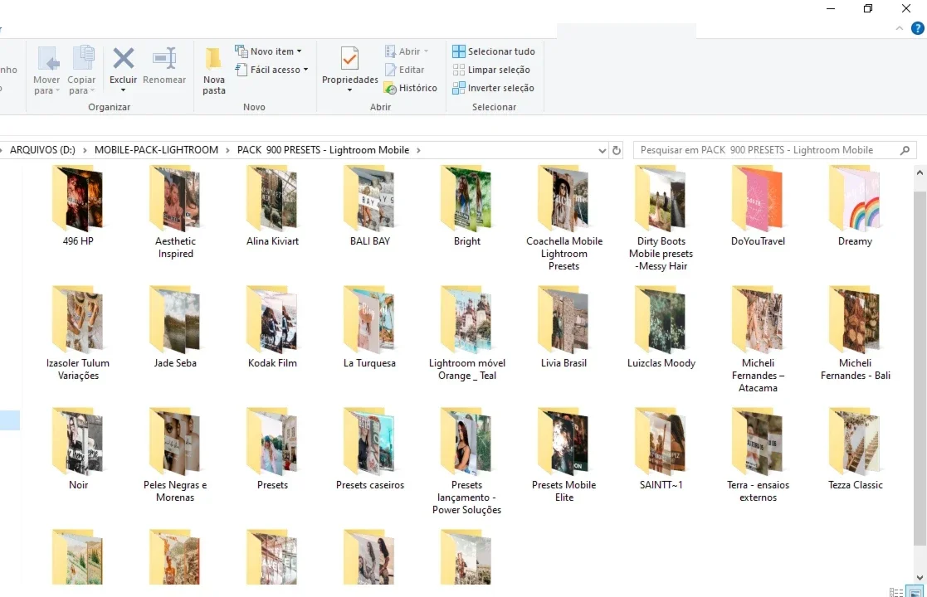Click Selecionar tudo in the ribbon
Viewport: 927px width, 597px height.
pyautogui.click(x=494, y=51)
